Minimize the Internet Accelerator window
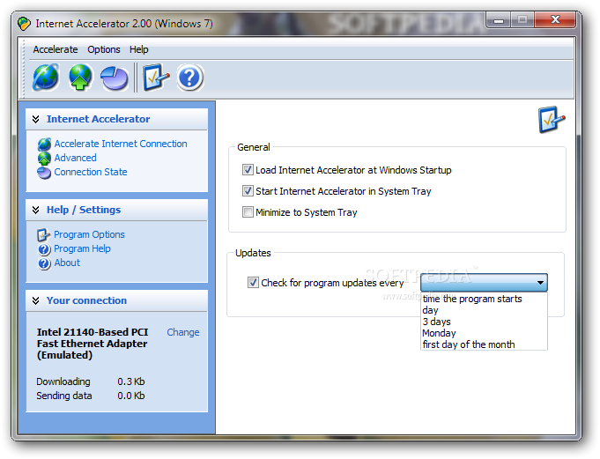 499,19
